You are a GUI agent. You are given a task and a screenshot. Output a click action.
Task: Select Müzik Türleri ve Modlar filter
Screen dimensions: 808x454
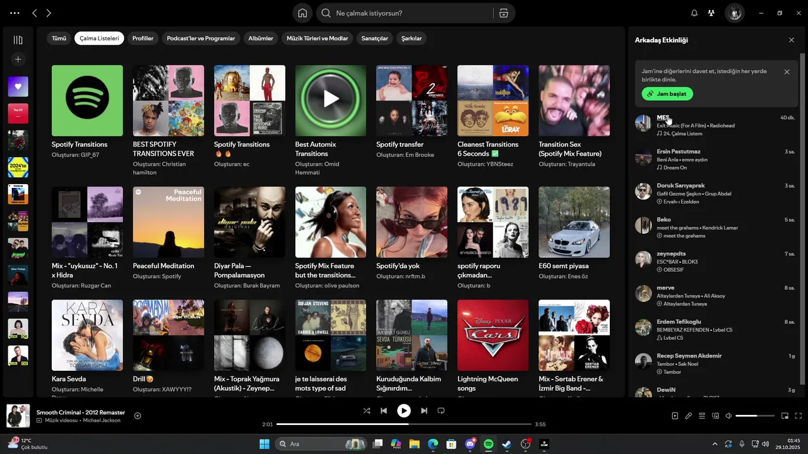[318, 38]
